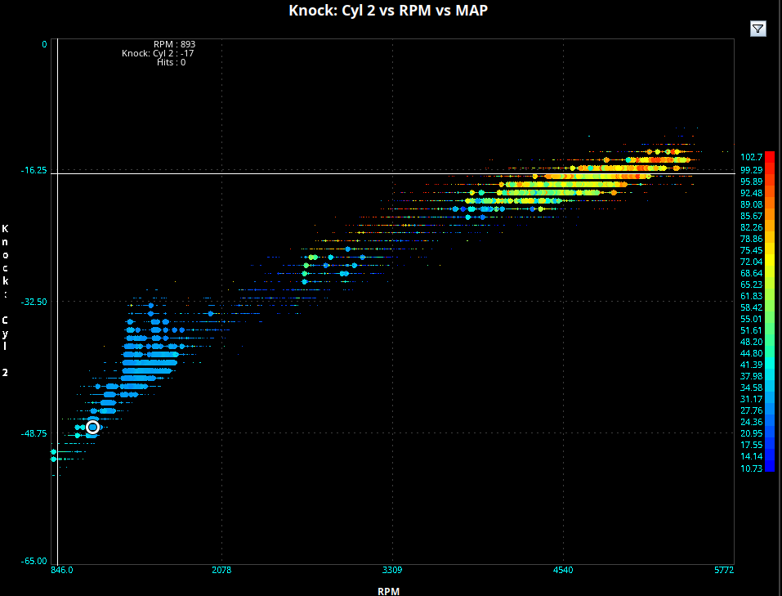Select the RPM x-axis title
Image resolution: width=782 pixels, height=596 pixels.
click(x=388, y=590)
